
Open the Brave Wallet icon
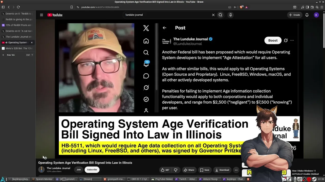coord(312,7)
